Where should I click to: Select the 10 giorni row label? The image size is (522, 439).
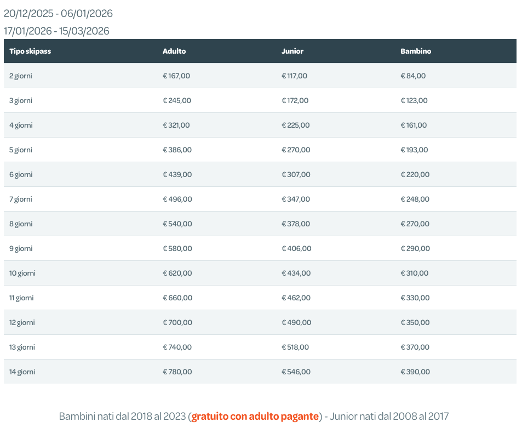pos(22,273)
